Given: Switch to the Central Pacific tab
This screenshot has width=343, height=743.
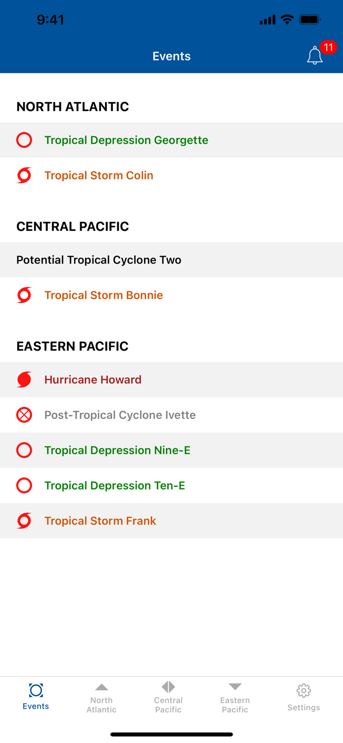Looking at the screenshot, I should coord(168,697).
